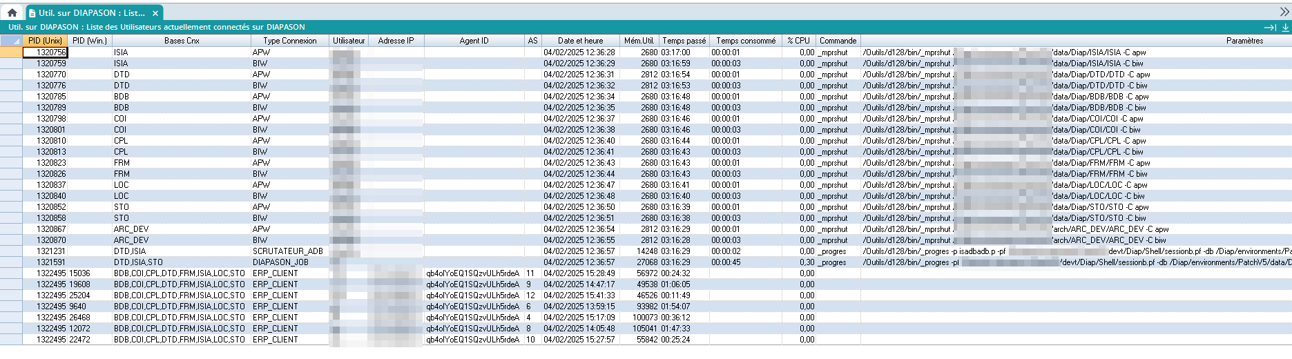The image size is (1292, 359).
Task: Click the Temps consommé column header
Action: point(745,41)
